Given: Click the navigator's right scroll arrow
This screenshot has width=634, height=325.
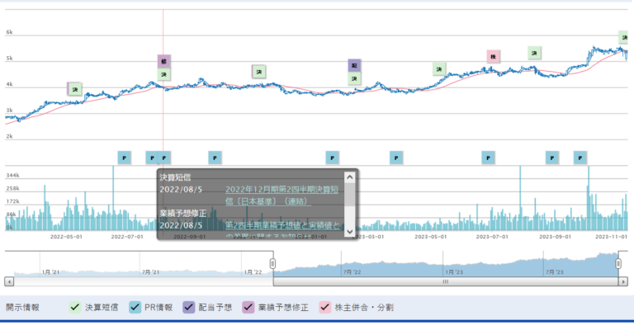Looking at the screenshot, I should [x=623, y=281].
